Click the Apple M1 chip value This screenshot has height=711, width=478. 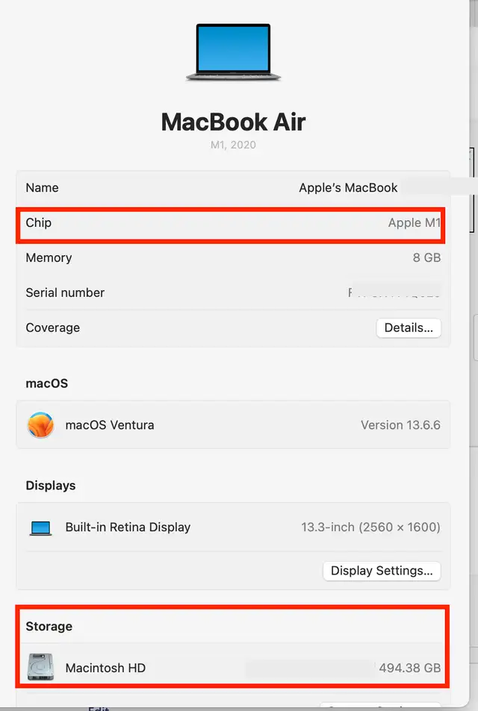(414, 222)
